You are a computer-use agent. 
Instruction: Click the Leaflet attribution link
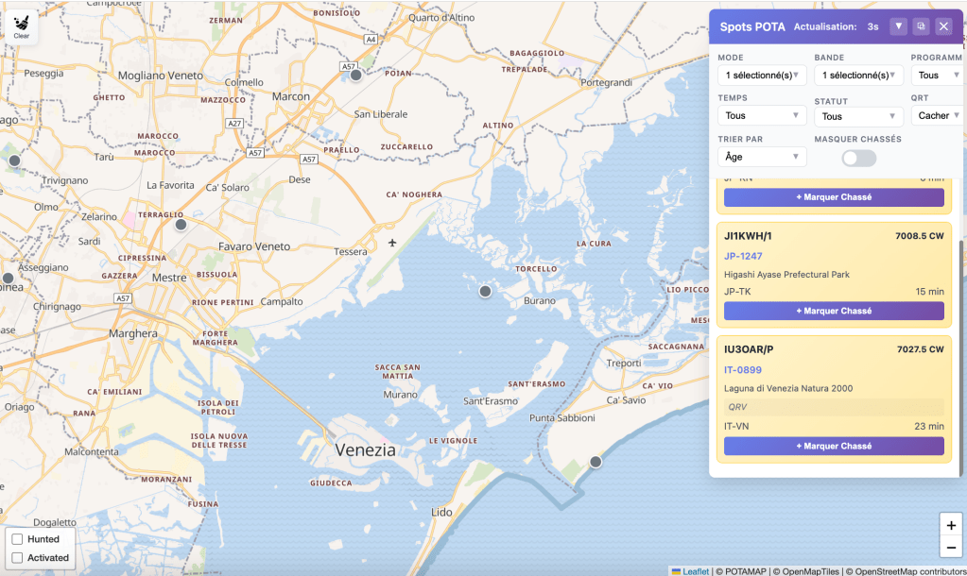tap(696, 570)
